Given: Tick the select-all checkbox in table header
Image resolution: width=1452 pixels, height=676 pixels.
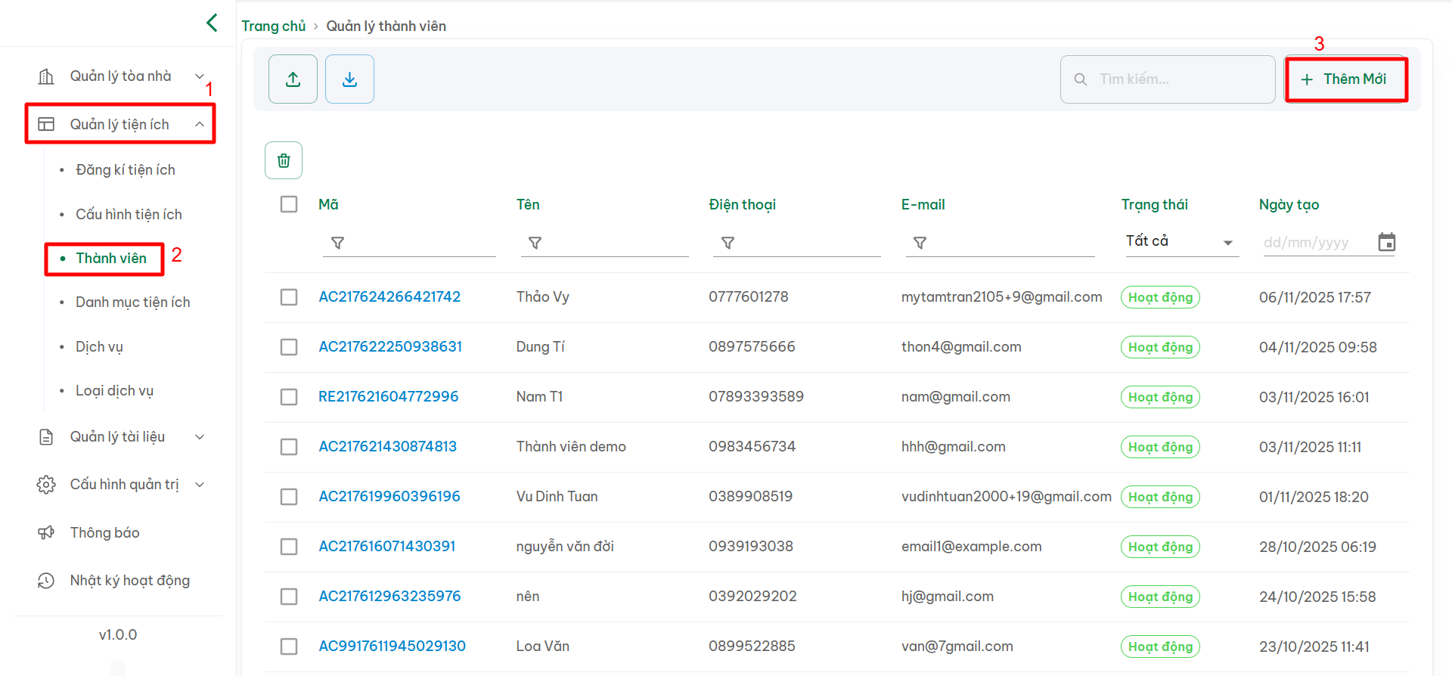Looking at the screenshot, I should [289, 204].
